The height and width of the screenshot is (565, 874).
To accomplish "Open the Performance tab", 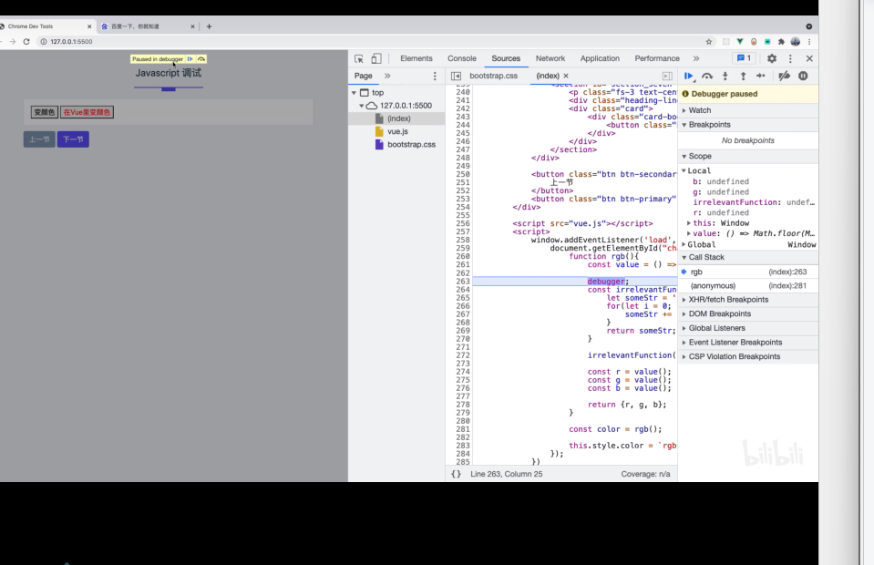I will [656, 58].
